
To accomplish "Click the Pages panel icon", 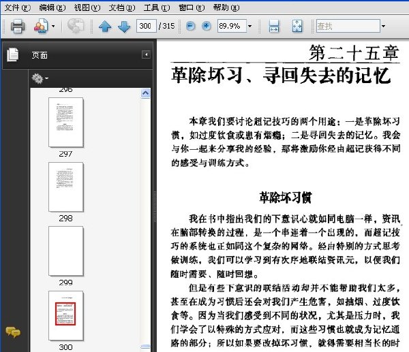I will pyautogui.click(x=12, y=55).
